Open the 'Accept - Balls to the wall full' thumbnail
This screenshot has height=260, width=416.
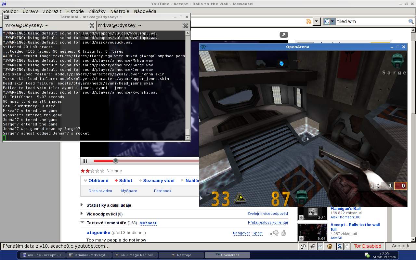(x=313, y=232)
